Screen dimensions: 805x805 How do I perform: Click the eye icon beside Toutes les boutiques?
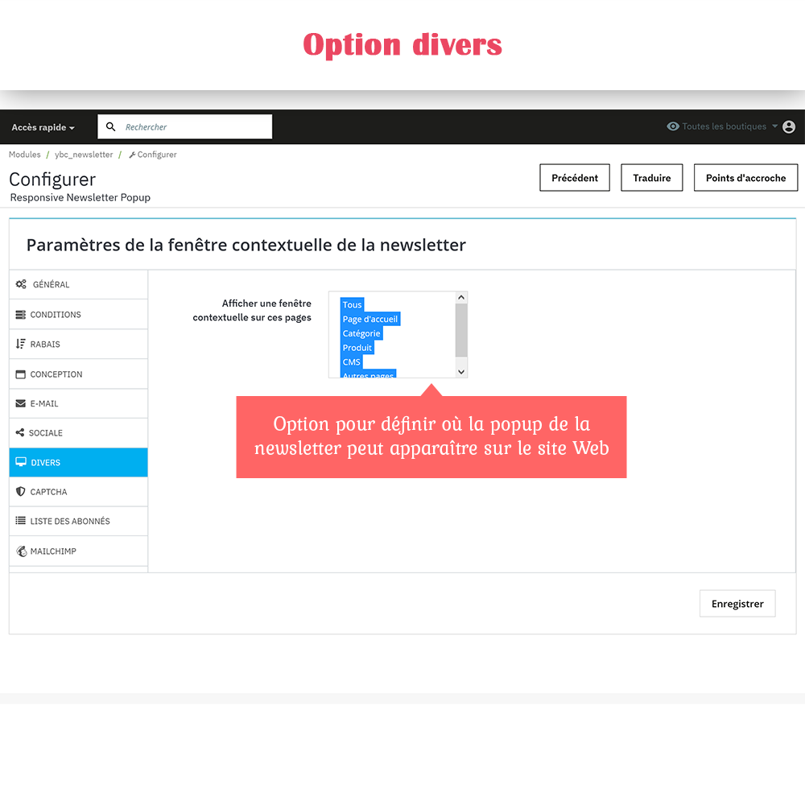(x=673, y=126)
